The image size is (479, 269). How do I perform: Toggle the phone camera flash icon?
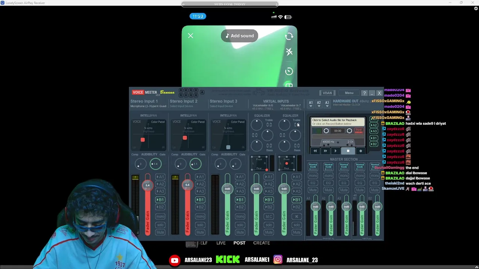pyautogui.click(x=289, y=52)
